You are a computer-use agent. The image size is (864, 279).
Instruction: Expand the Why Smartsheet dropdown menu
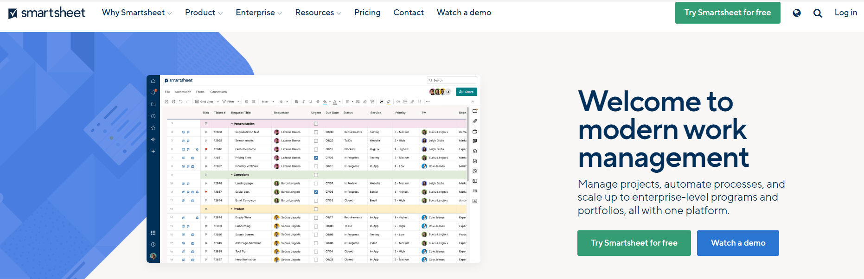coord(137,13)
